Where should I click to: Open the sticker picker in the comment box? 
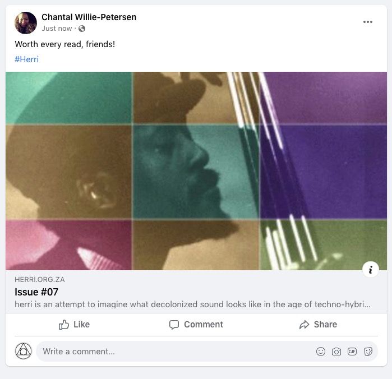click(x=368, y=352)
